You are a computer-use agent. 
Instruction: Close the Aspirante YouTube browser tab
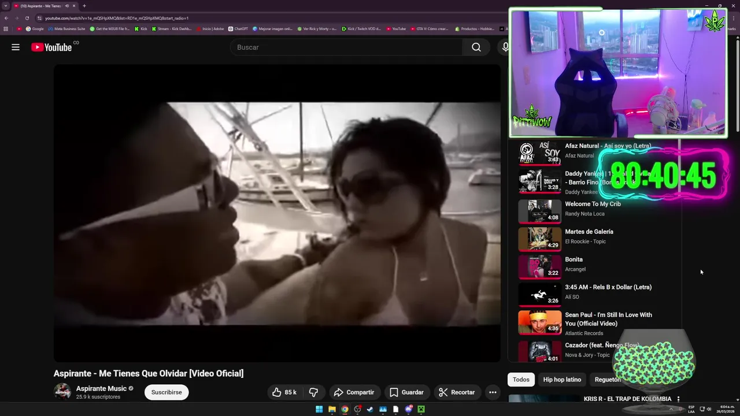(74, 6)
